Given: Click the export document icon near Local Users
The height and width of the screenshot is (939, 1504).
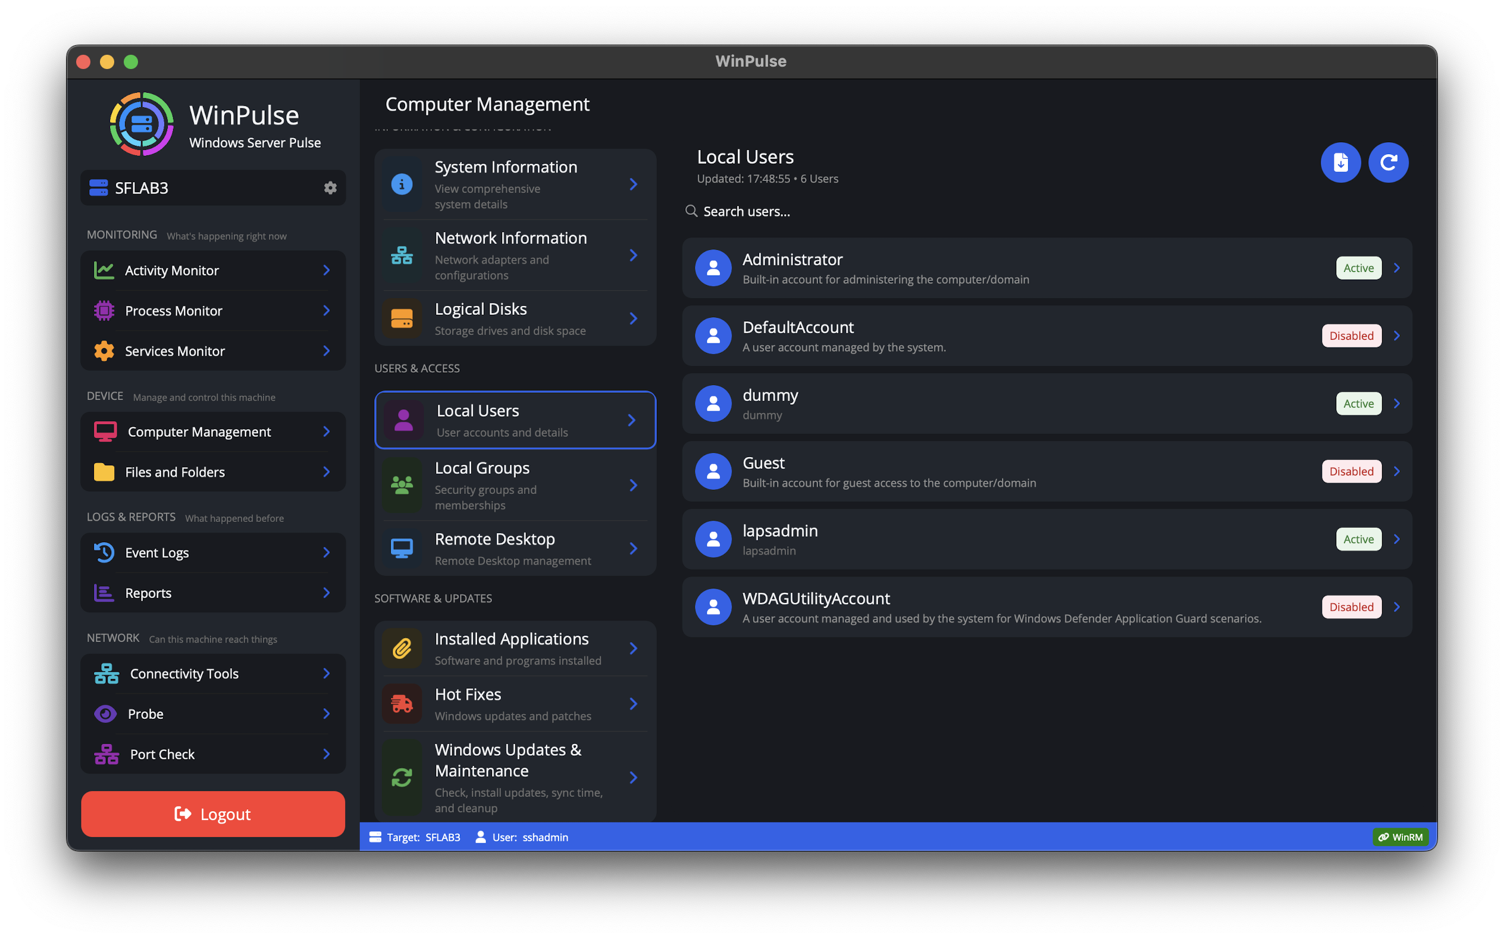Looking at the screenshot, I should pyautogui.click(x=1341, y=162).
